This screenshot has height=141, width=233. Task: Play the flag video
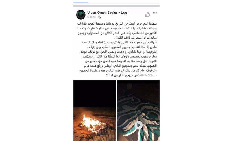point(138,125)
